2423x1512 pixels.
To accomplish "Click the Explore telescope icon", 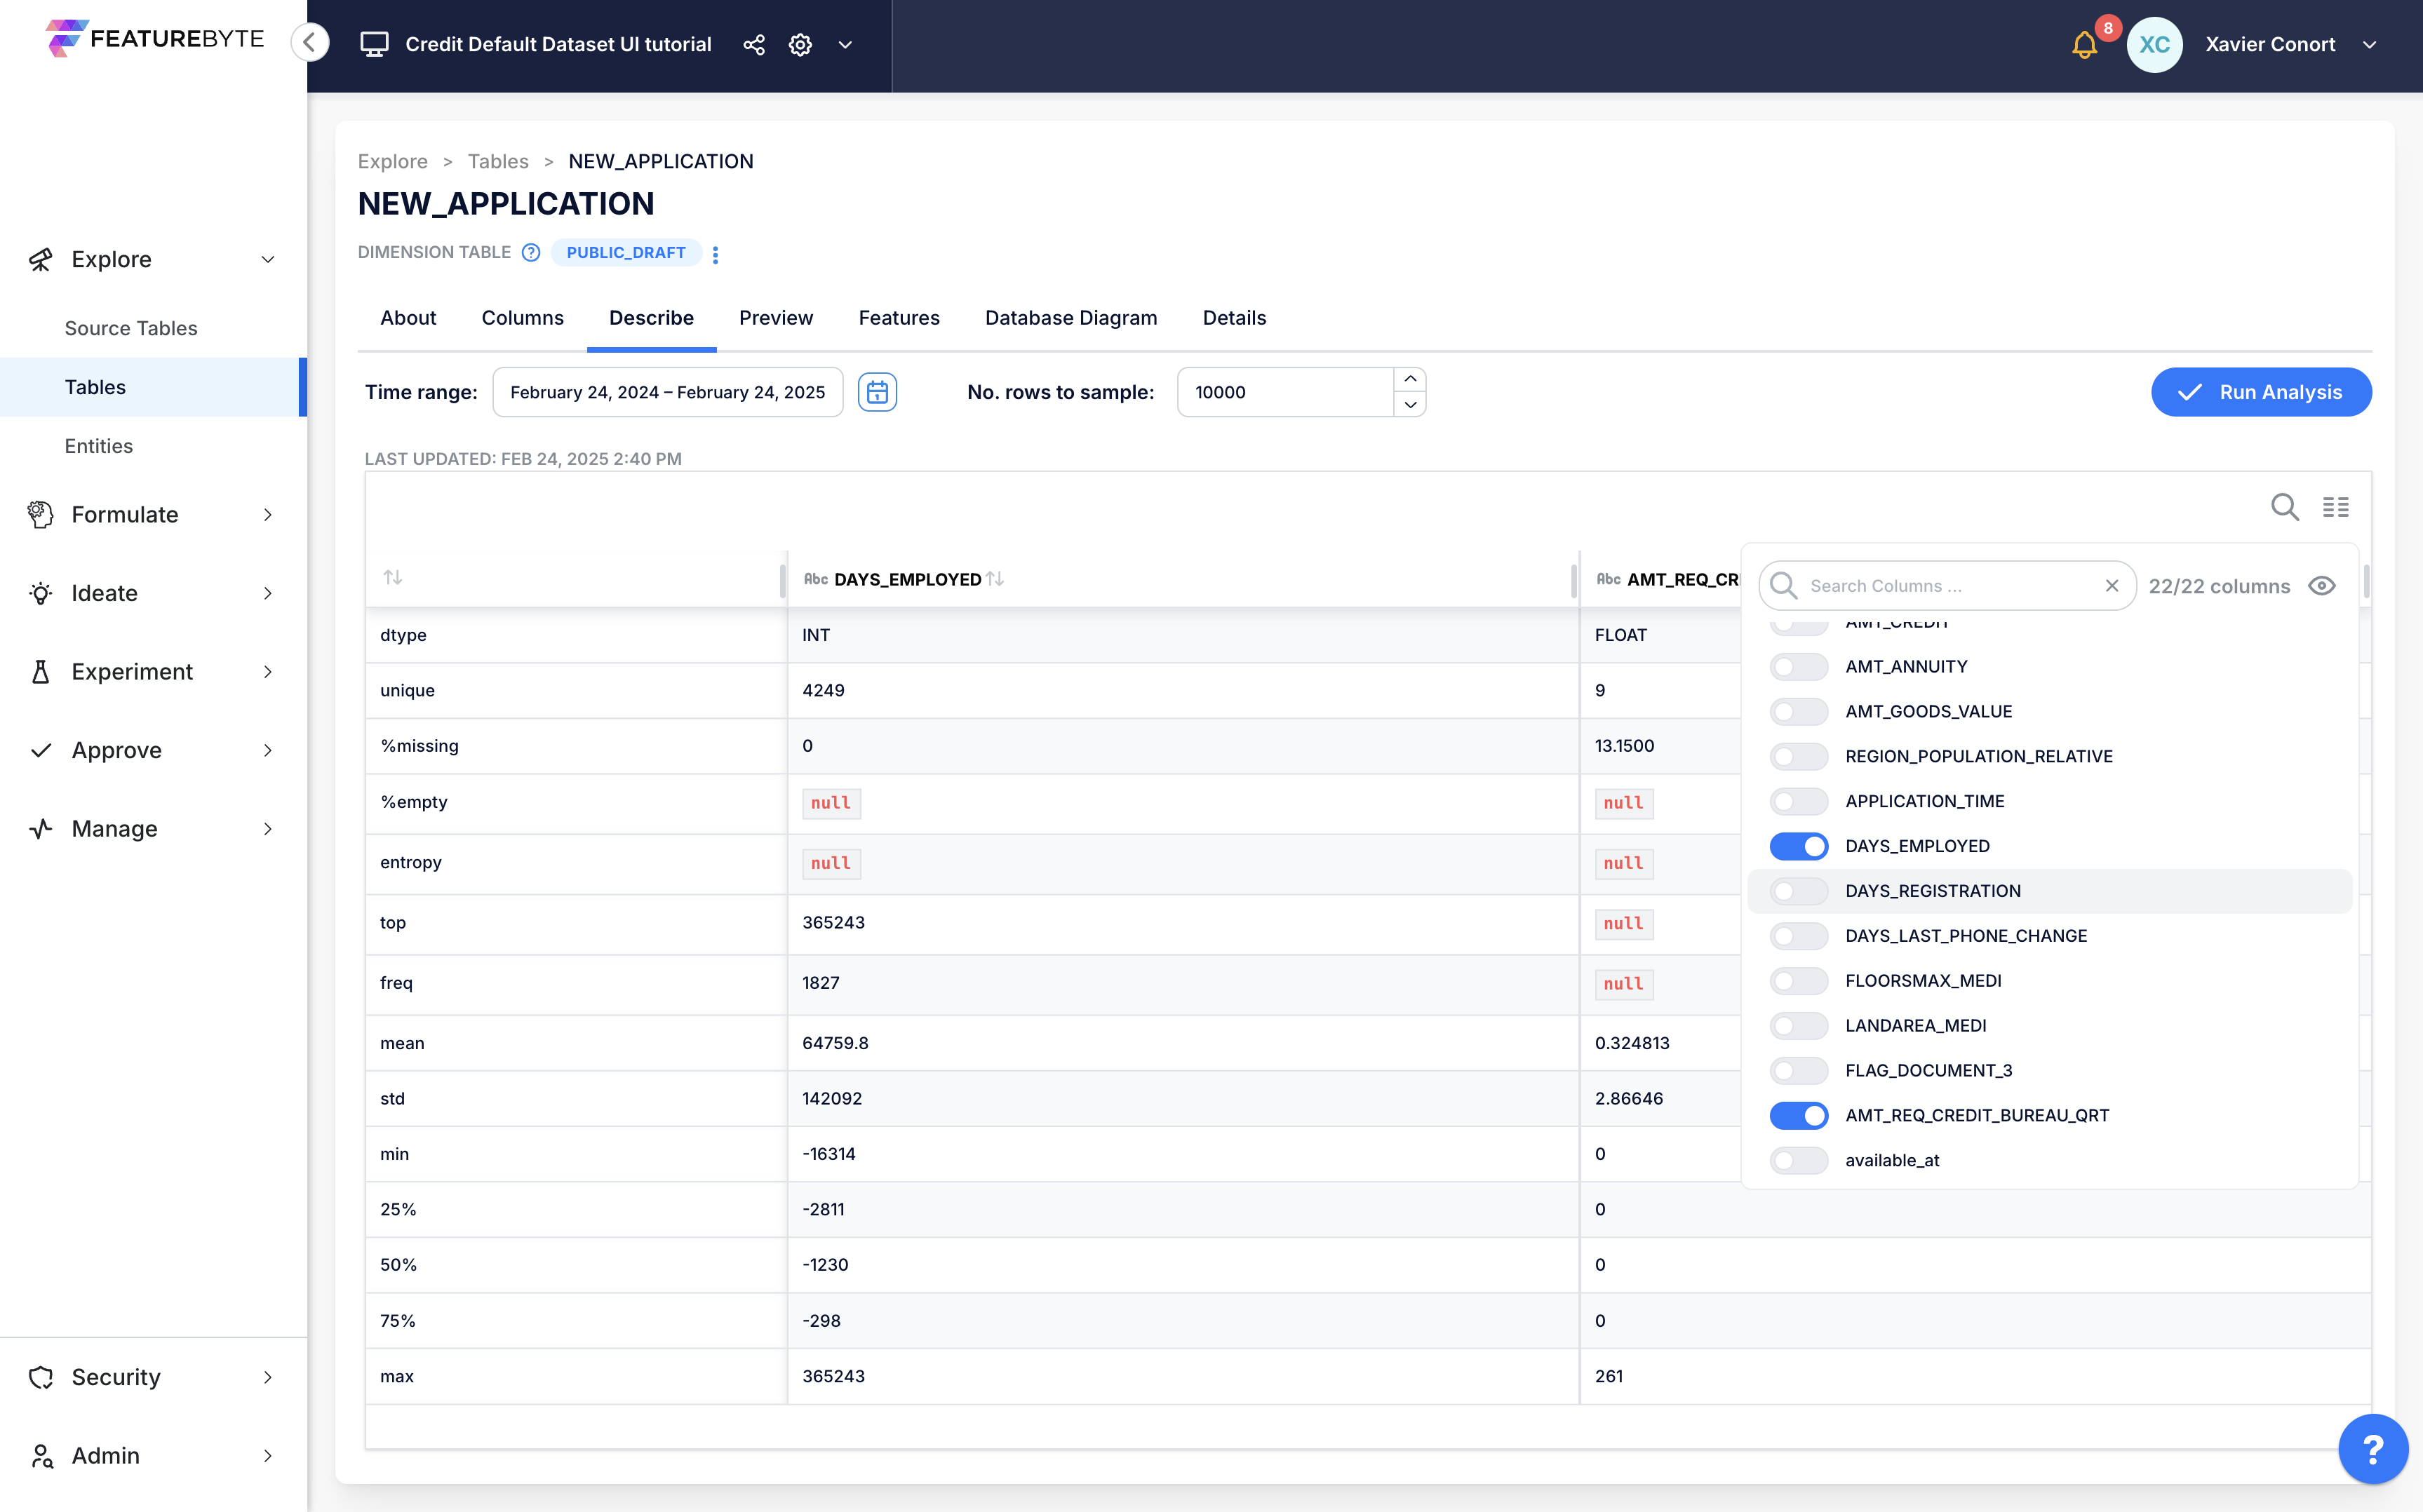I will click(40, 260).
